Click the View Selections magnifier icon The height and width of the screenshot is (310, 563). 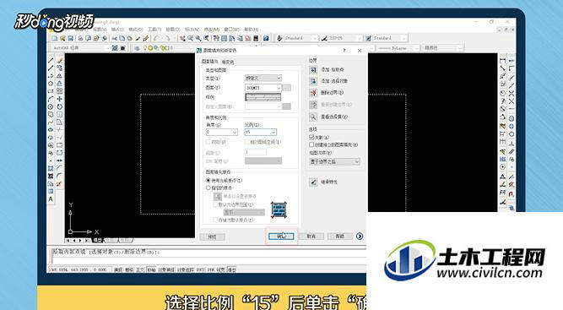313,117
